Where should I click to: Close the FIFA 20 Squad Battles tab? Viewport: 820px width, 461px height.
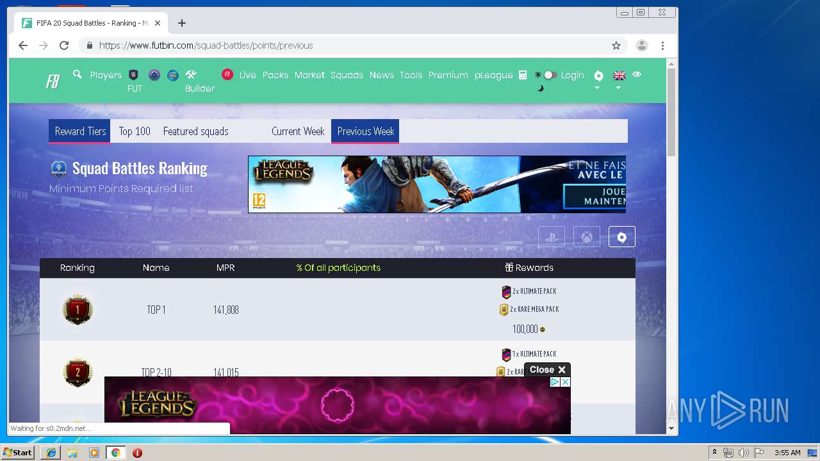[158, 23]
